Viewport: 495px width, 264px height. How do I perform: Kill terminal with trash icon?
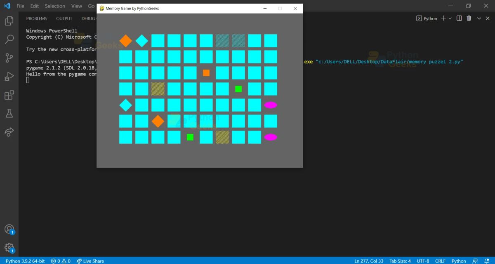(x=469, y=18)
